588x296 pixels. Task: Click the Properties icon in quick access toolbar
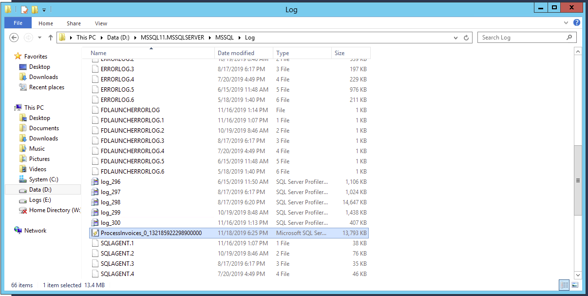(24, 10)
